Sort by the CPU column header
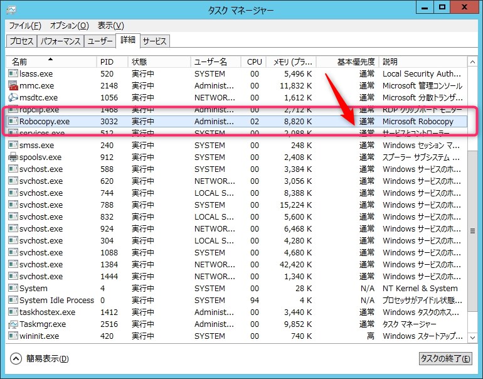 click(x=253, y=62)
